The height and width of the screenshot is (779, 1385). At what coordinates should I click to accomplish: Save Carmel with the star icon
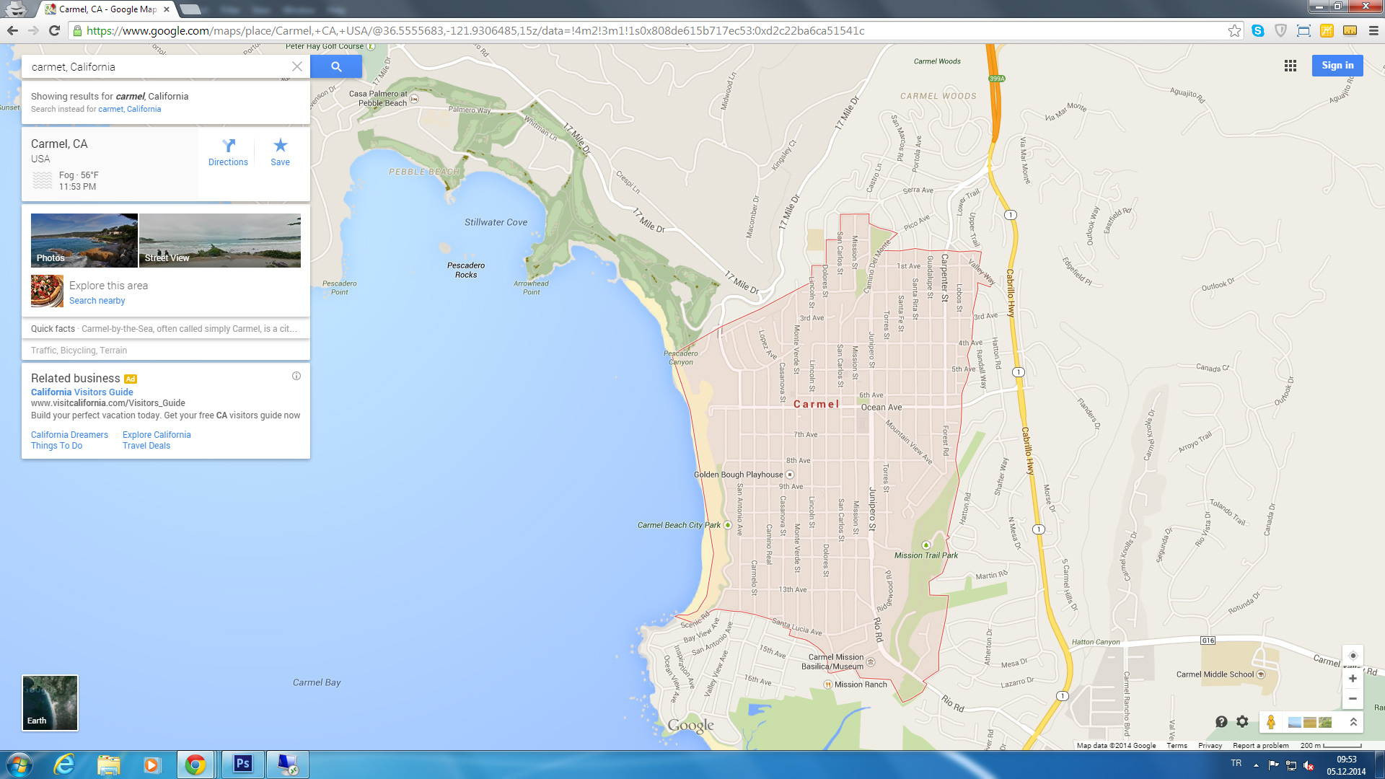coord(280,152)
